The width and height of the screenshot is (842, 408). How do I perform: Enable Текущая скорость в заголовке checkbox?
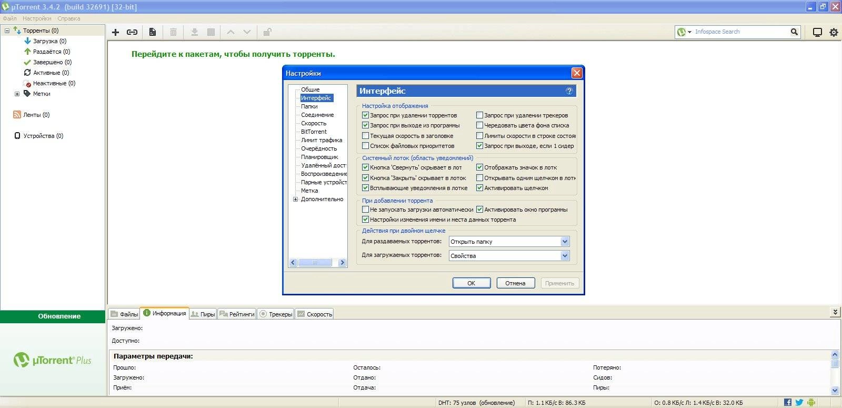[365, 135]
